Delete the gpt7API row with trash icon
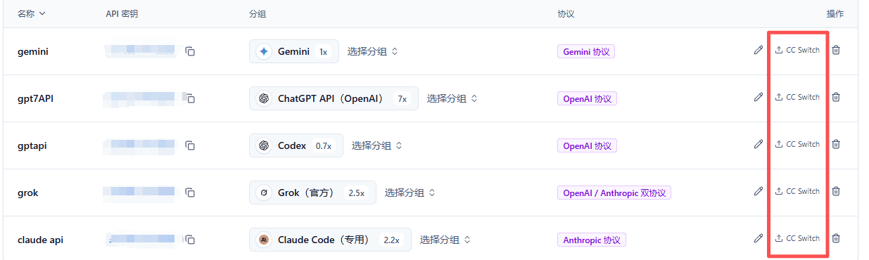The image size is (869, 260). tap(836, 97)
